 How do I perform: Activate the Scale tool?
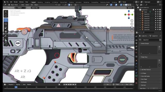[6, 28]
